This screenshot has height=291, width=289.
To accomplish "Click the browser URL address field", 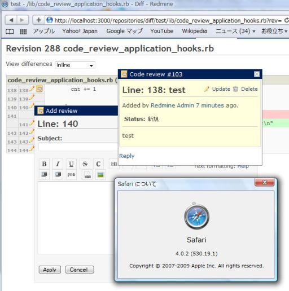I will coord(164,20).
